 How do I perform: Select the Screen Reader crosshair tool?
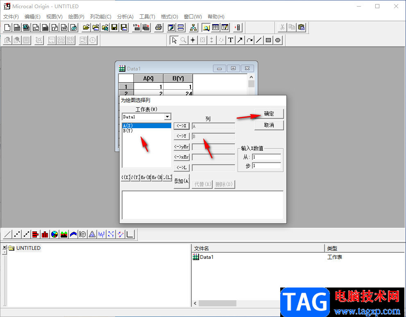[x=193, y=40]
